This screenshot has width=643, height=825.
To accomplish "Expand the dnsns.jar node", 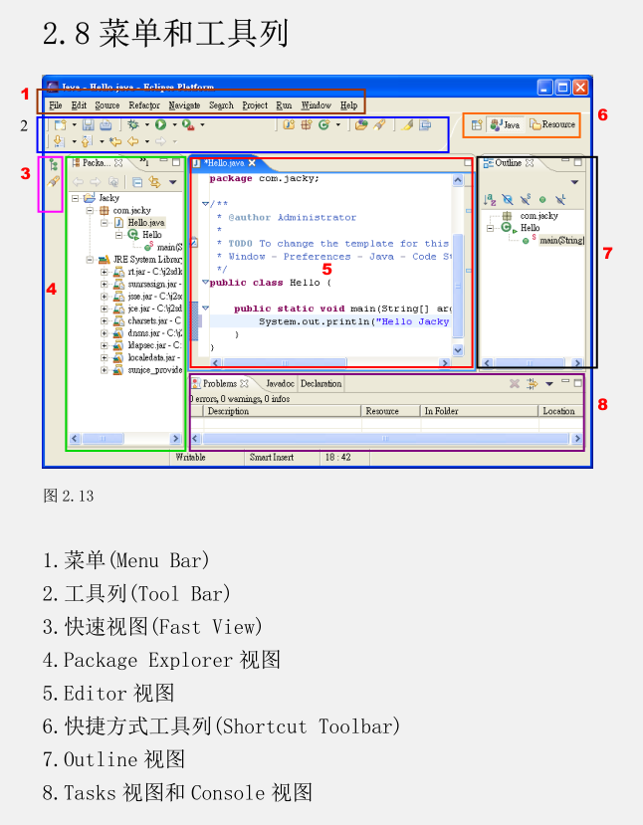I will tap(105, 333).
